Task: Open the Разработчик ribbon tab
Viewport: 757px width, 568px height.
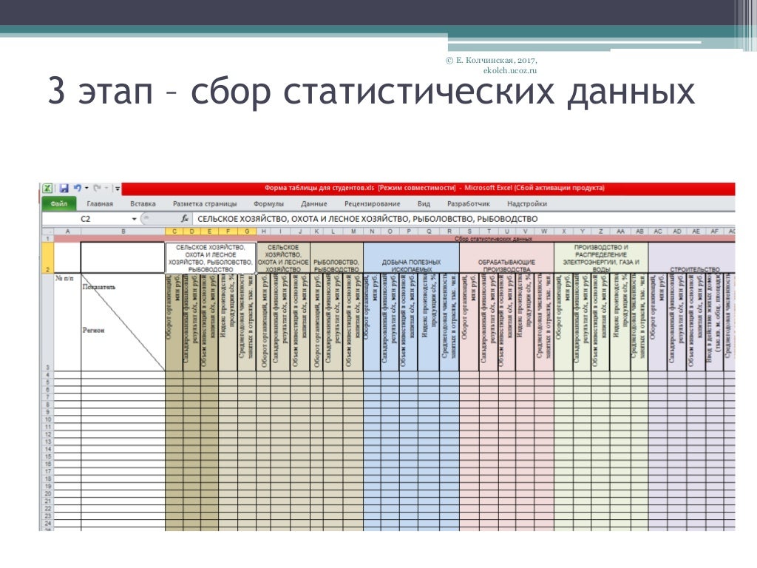Action: coord(468,204)
